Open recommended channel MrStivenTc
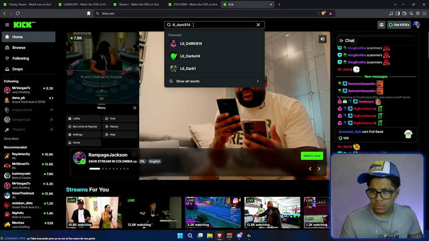Image resolution: width=429 pixels, height=241 pixels. (28, 166)
